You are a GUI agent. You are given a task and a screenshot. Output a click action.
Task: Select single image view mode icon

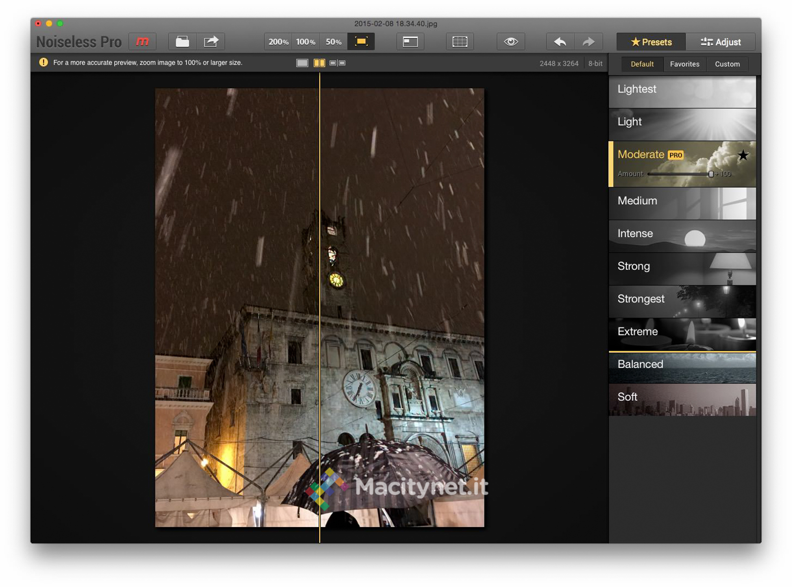(x=302, y=63)
